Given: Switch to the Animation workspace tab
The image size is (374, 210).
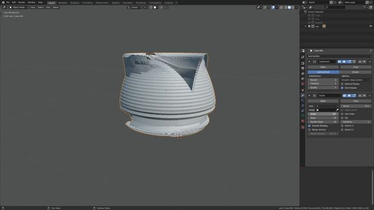Looking at the screenshot, I should click(127, 3).
